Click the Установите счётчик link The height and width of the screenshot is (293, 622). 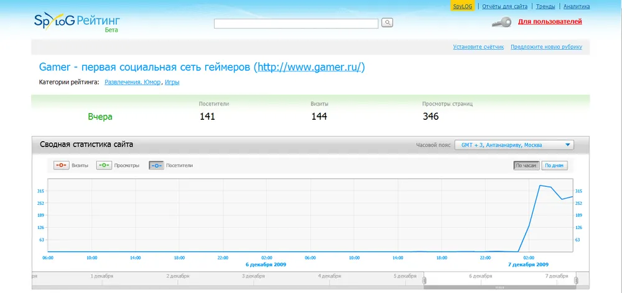tap(478, 47)
